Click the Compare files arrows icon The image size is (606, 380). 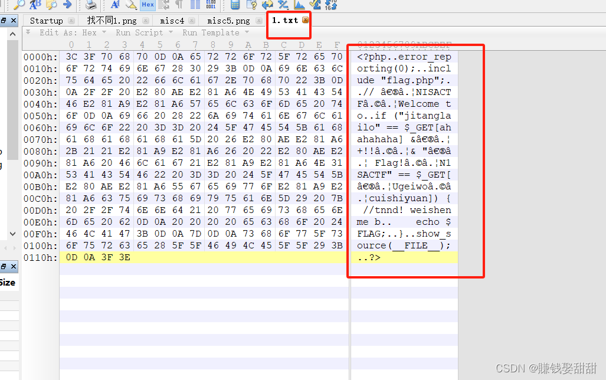[267, 5]
